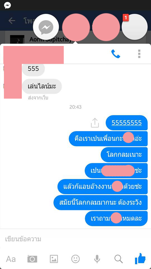
Task: Open the camera icon
Action: pyautogui.click(x=32, y=259)
